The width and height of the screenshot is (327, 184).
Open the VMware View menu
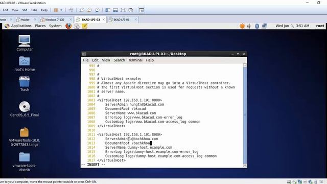point(15,10)
